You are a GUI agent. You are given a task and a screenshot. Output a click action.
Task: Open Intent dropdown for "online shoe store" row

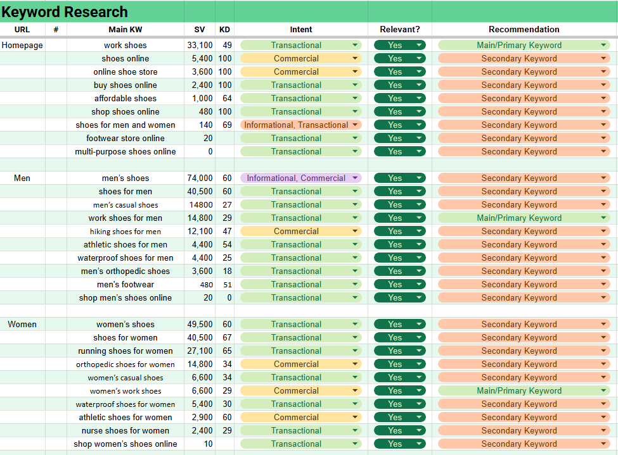click(355, 72)
